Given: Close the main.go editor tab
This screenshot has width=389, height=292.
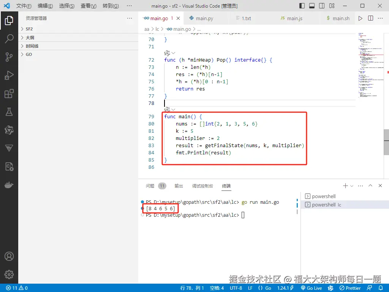Looking at the screenshot, I should click(178, 18).
